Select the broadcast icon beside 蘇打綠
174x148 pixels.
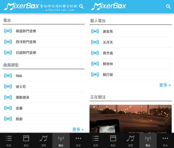pyautogui.click(x=95, y=75)
